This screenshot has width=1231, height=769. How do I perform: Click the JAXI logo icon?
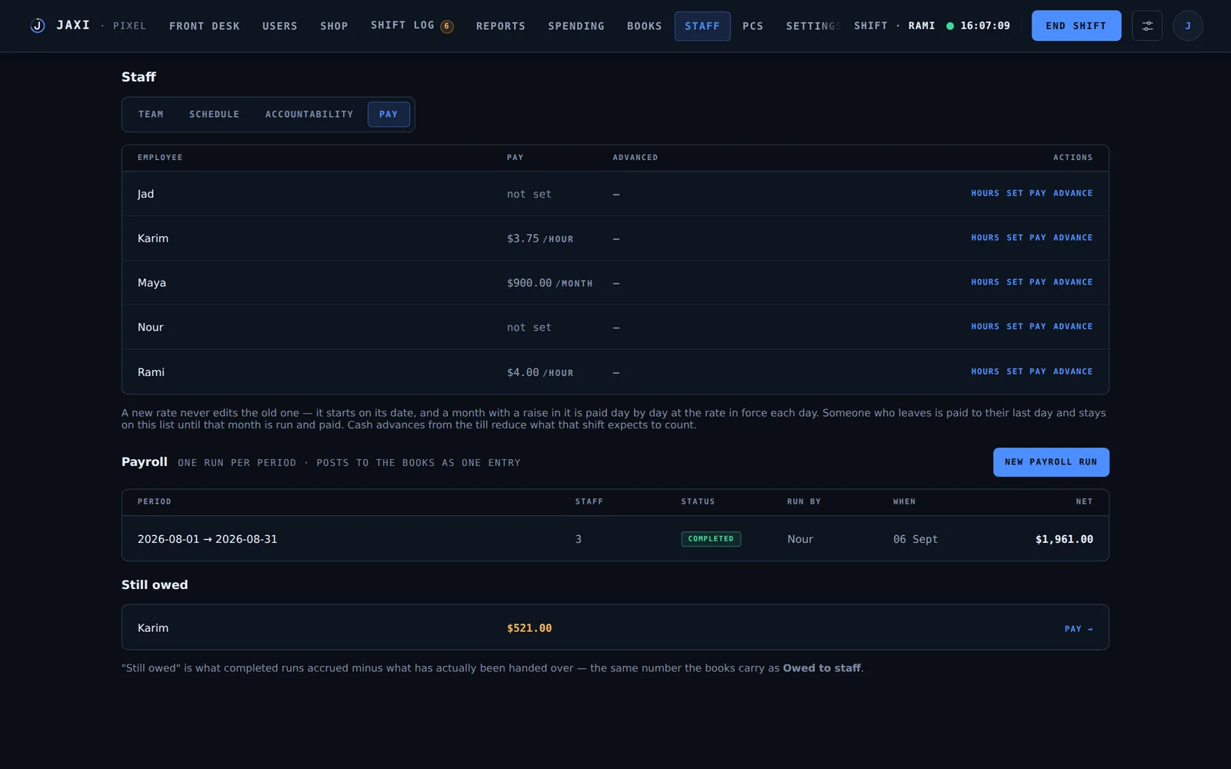(x=37, y=25)
